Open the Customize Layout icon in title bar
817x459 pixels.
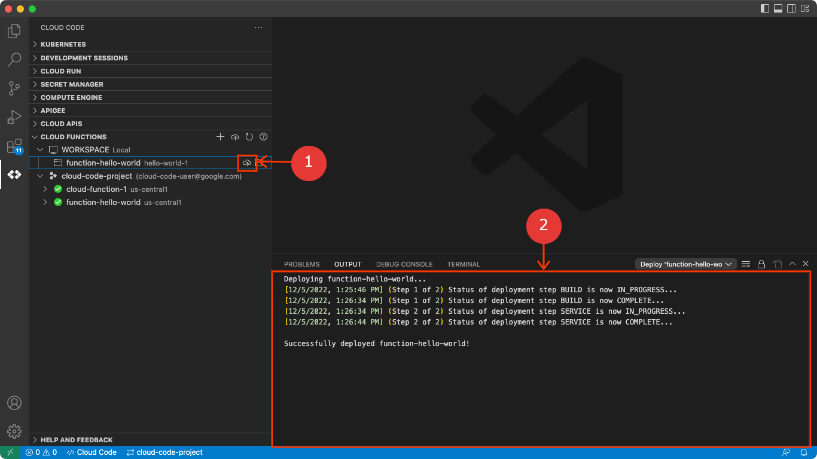click(804, 8)
